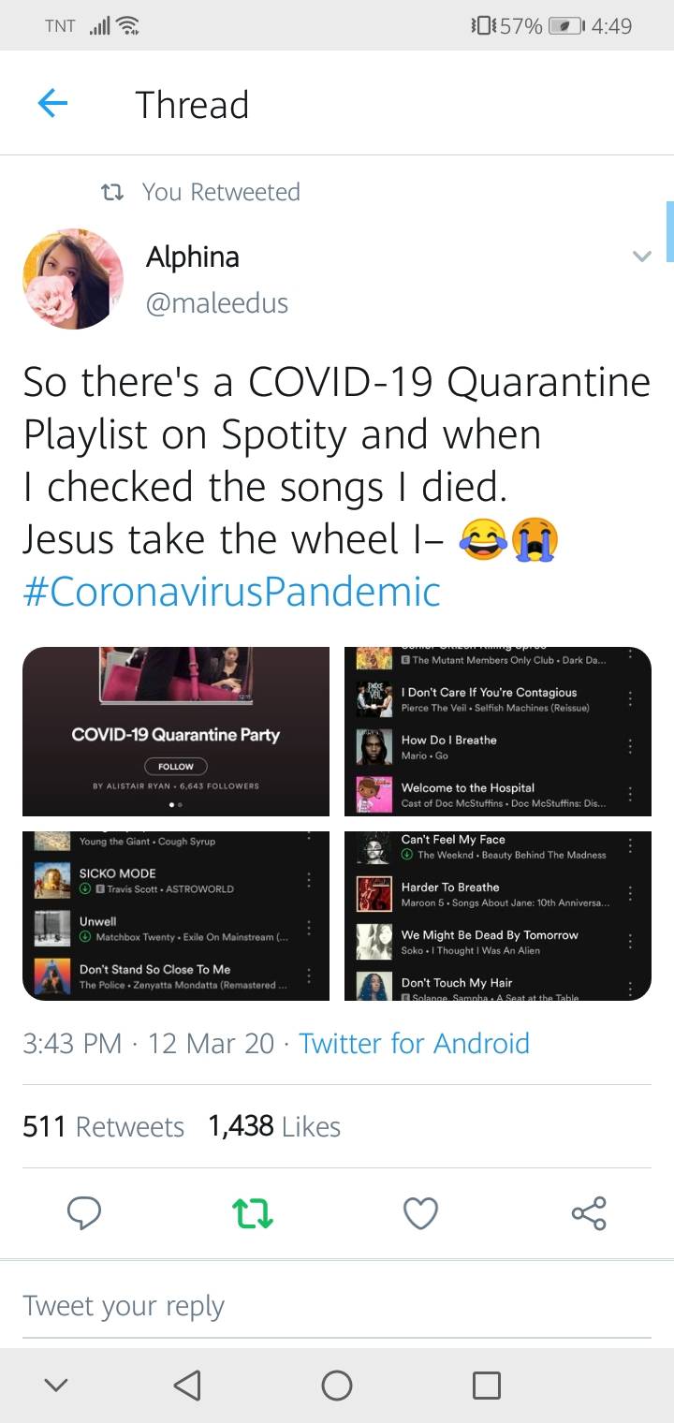Open COVID-19 Quarantine Party playlist image
The height and width of the screenshot is (1423, 674).
(176, 731)
